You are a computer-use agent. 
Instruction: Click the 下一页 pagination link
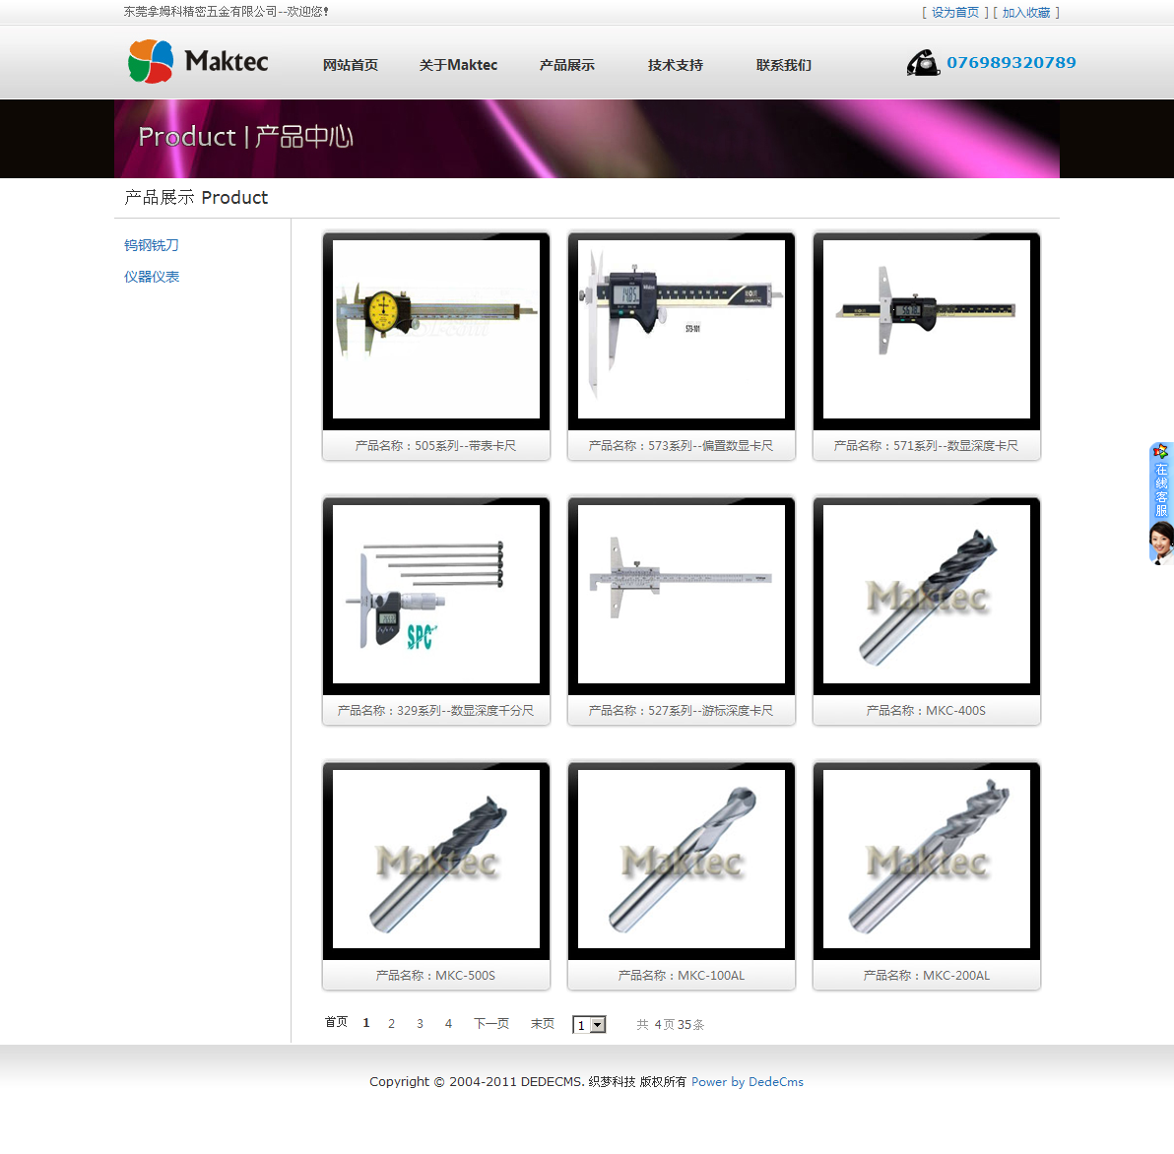[x=491, y=1024]
